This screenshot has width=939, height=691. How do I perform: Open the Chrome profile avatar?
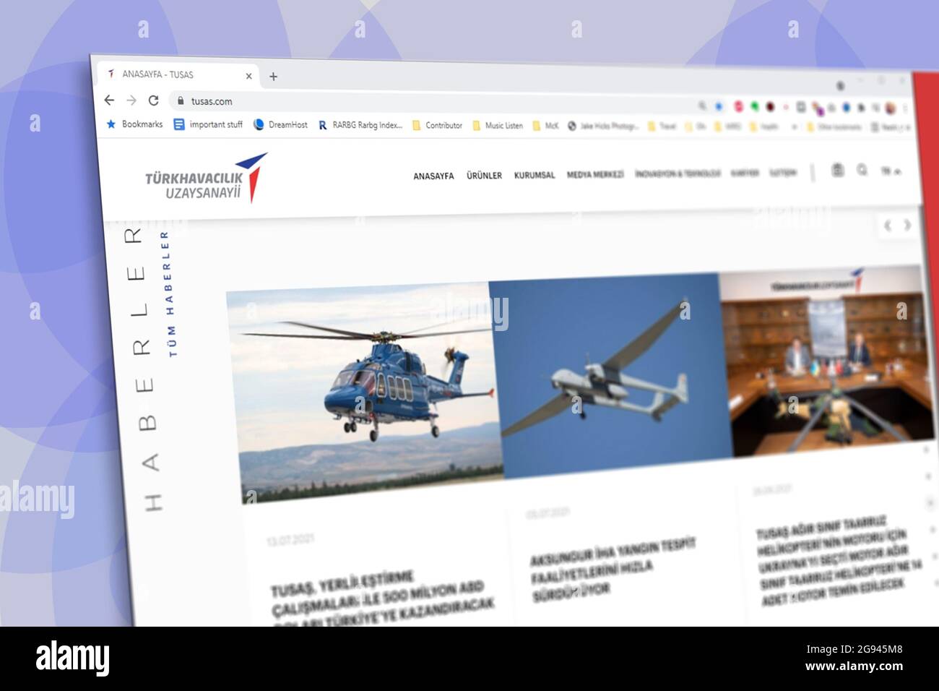(891, 108)
